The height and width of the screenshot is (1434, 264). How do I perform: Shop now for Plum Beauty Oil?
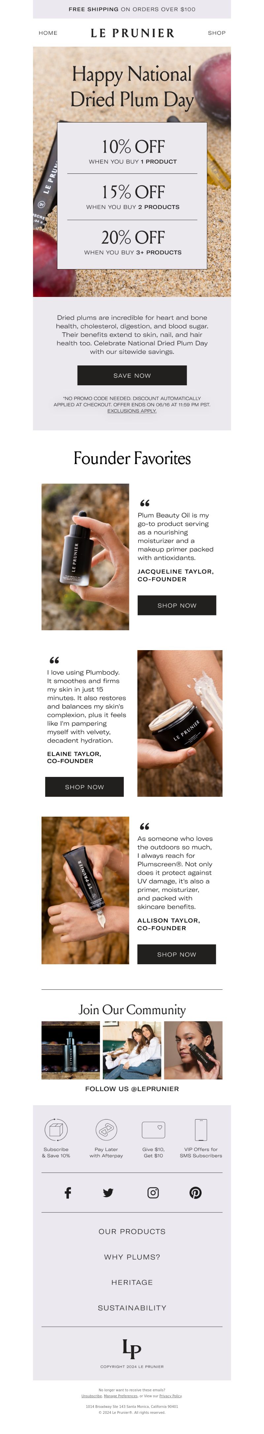(177, 605)
